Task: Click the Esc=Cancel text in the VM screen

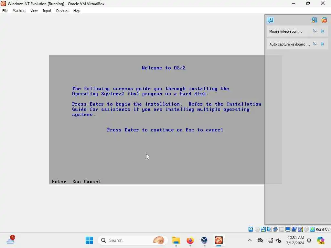Action: [x=87, y=181]
